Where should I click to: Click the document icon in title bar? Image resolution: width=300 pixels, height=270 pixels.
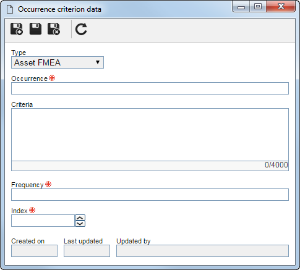coord(10,9)
